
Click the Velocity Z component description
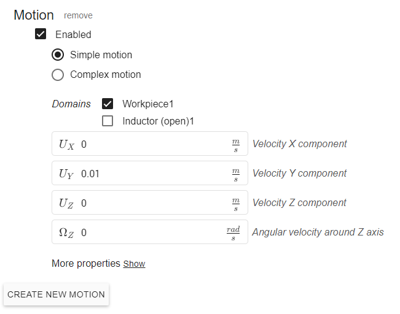click(299, 203)
